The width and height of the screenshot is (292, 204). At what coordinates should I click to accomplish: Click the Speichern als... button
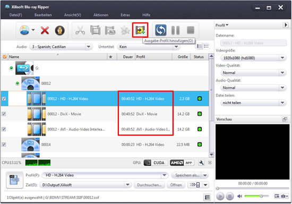click(x=186, y=175)
